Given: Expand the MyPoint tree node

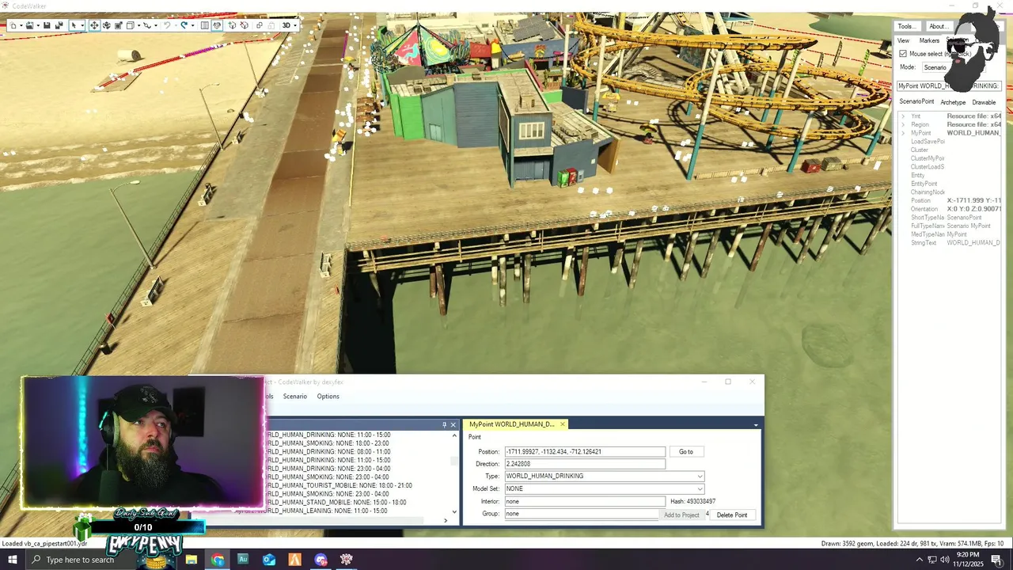Looking at the screenshot, I should point(903,133).
